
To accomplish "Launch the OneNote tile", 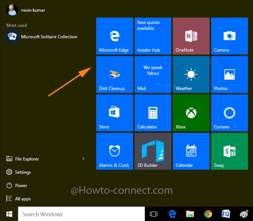I will (x=191, y=36).
